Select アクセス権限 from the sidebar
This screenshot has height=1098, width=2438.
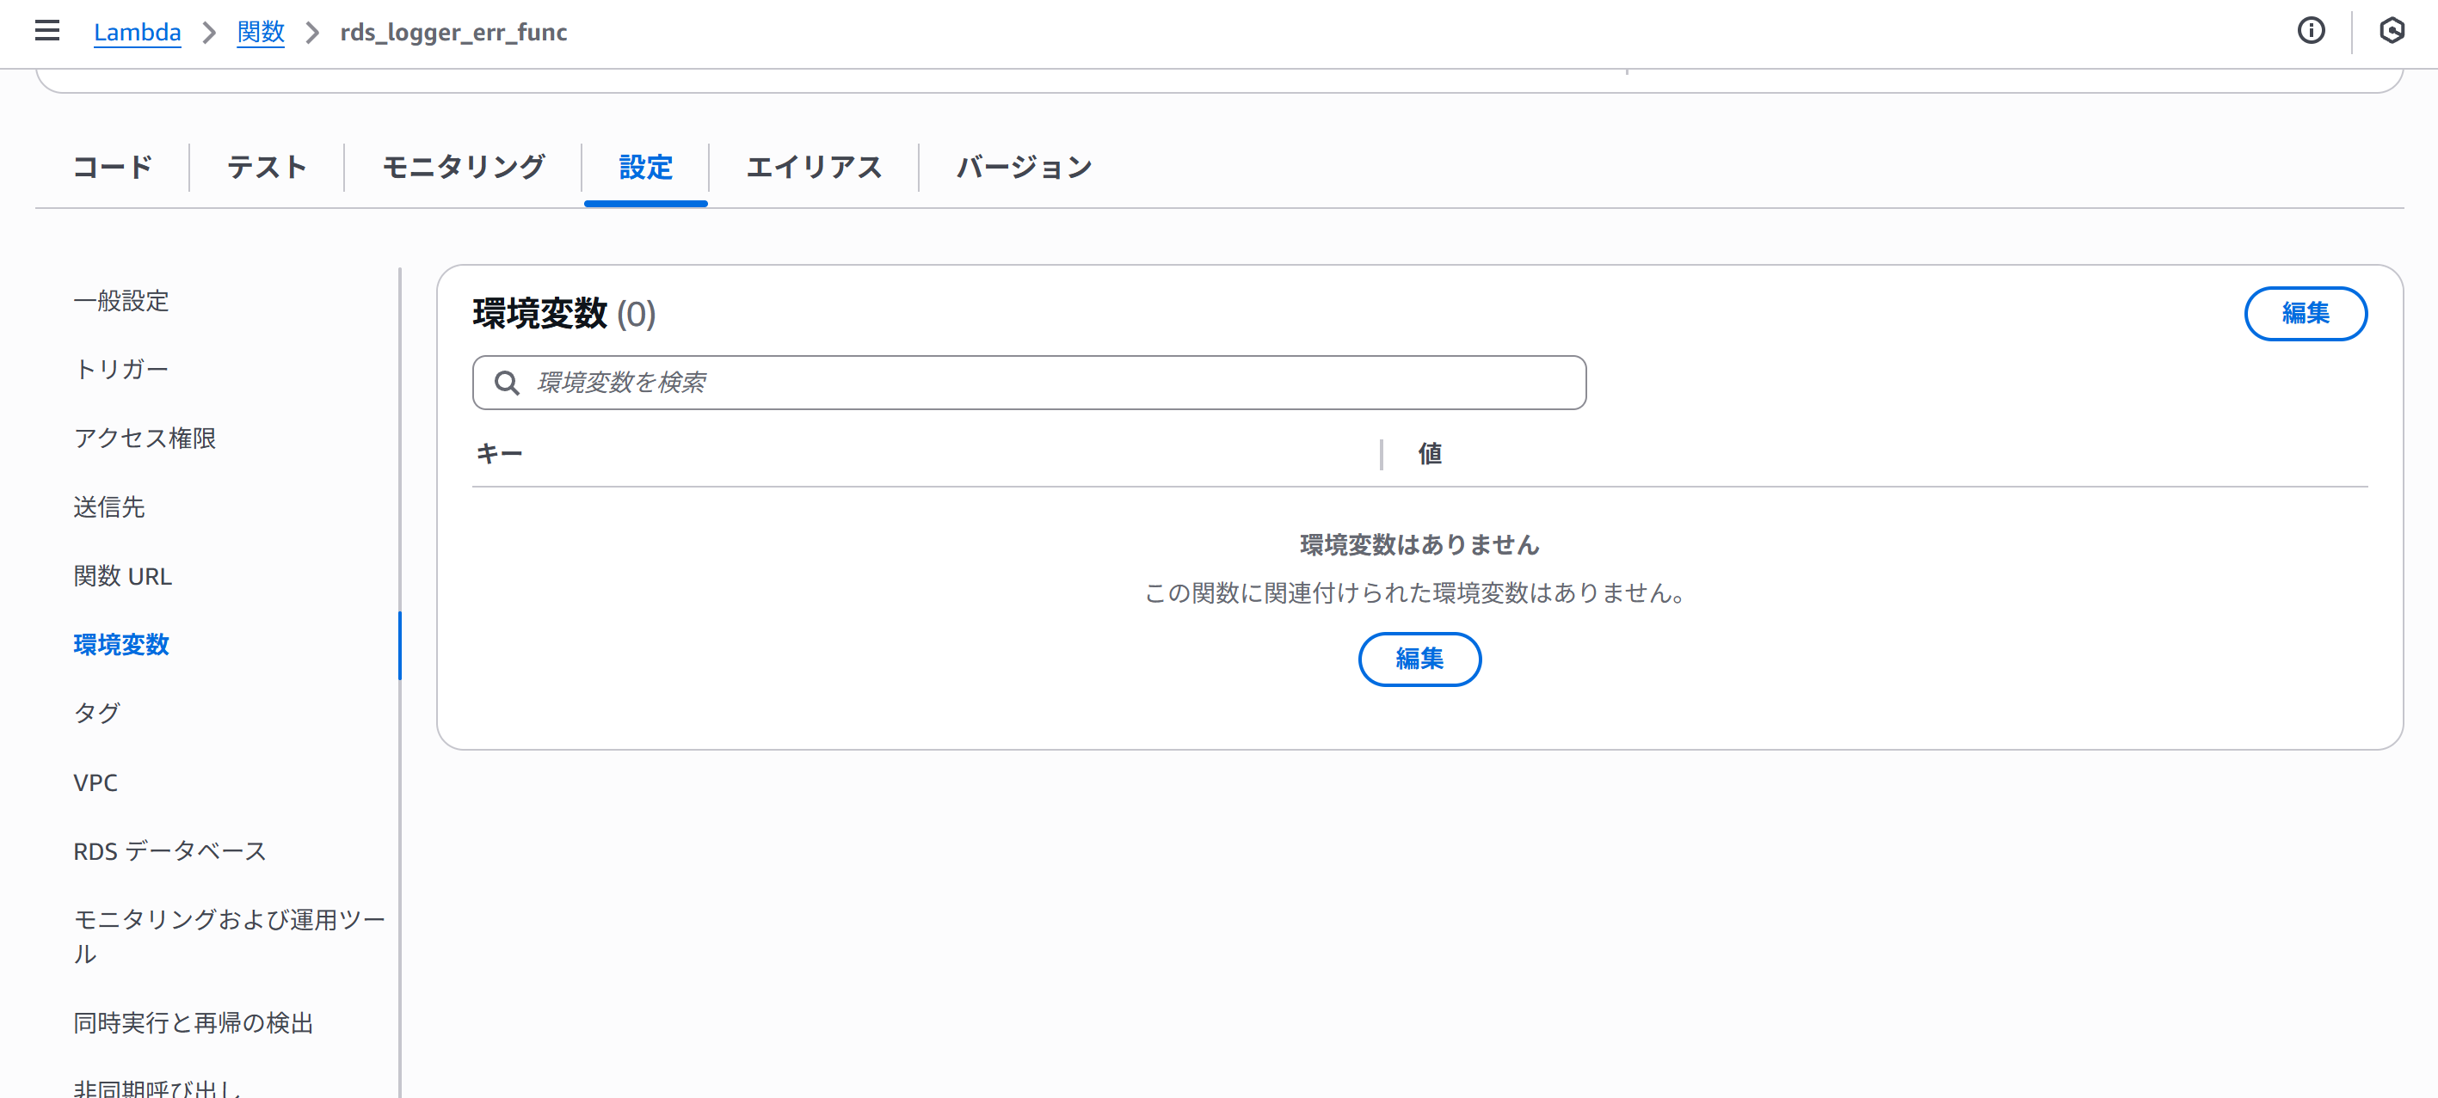(145, 438)
